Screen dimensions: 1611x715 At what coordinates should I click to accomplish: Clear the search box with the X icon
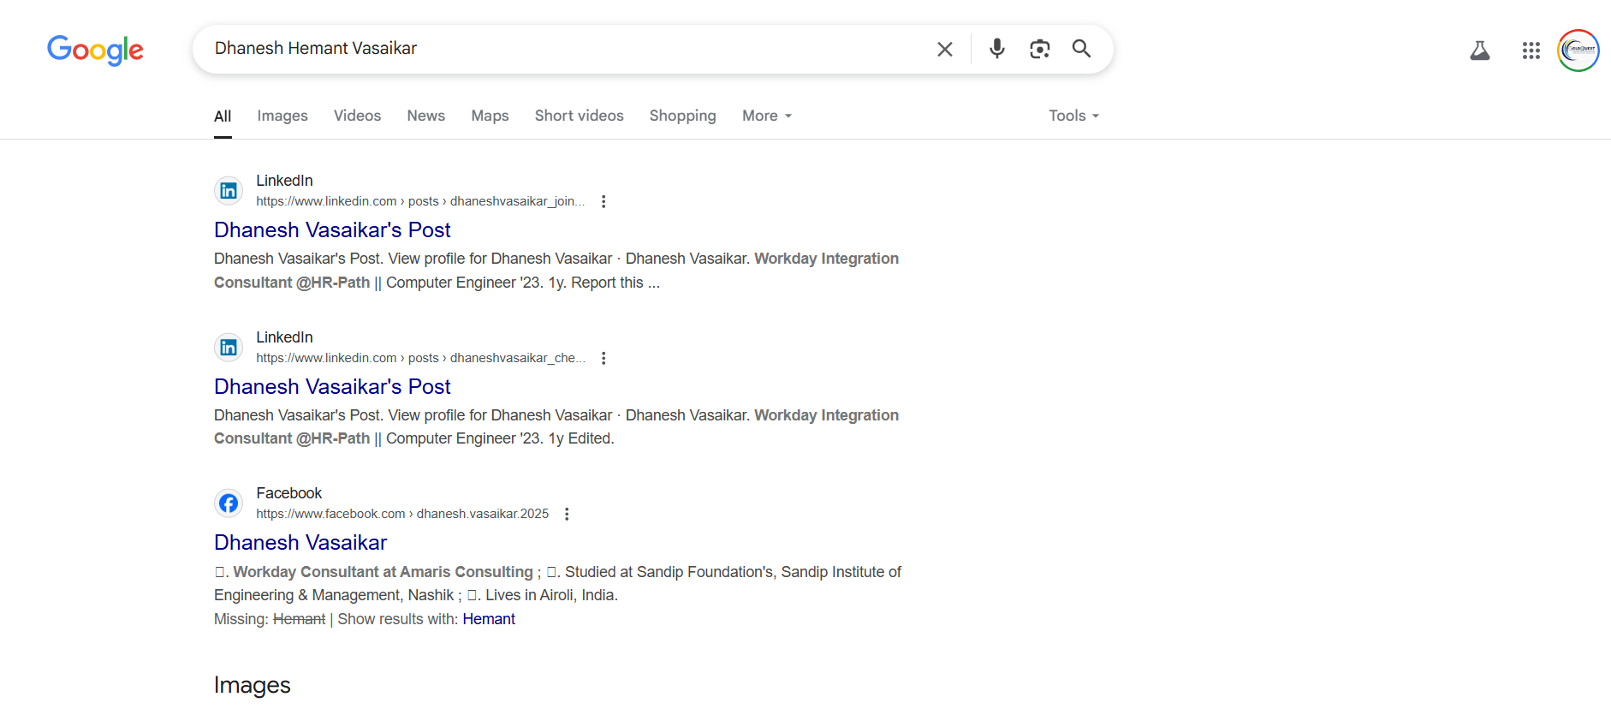pos(944,50)
